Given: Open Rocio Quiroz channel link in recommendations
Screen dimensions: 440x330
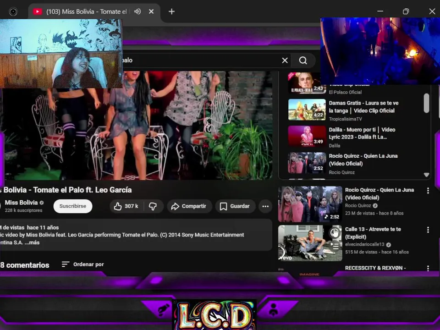Looking at the screenshot, I should tap(358, 206).
